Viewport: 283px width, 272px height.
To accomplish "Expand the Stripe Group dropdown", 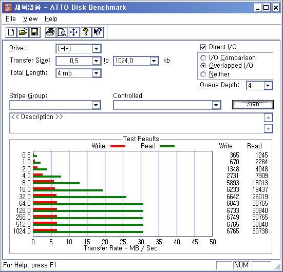I will [96, 105].
